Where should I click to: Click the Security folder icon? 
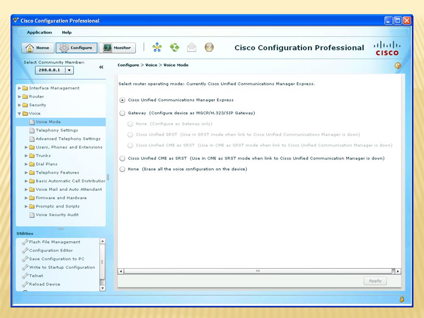[x=25, y=105]
